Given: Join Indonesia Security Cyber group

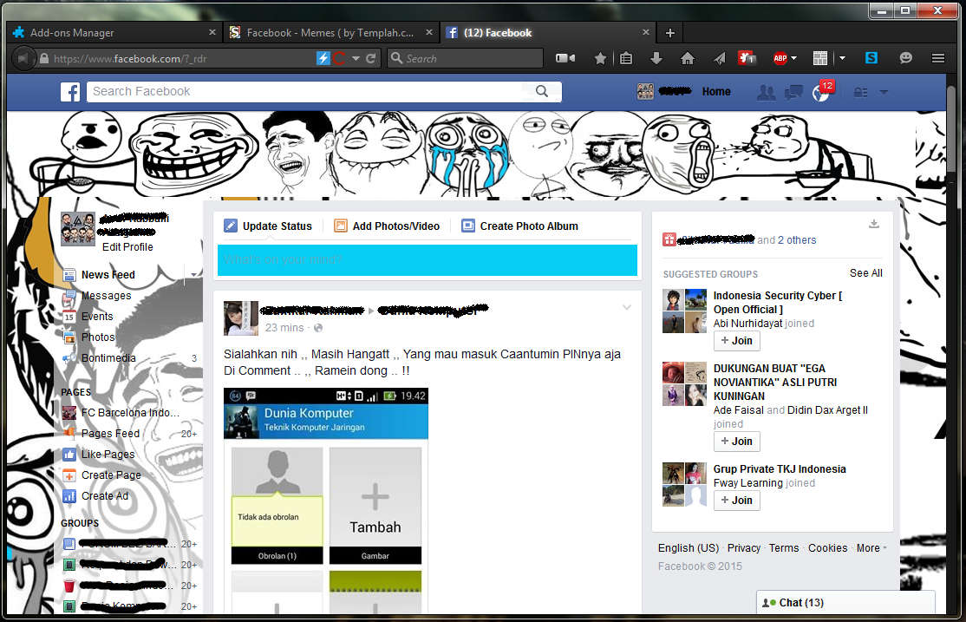Looking at the screenshot, I should [737, 341].
